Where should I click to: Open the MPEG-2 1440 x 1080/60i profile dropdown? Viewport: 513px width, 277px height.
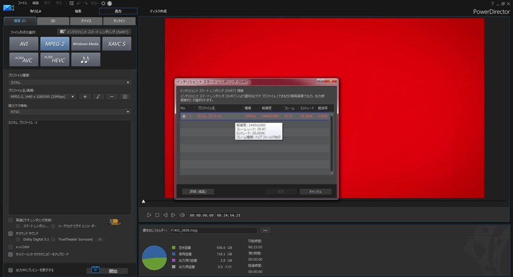(x=43, y=96)
